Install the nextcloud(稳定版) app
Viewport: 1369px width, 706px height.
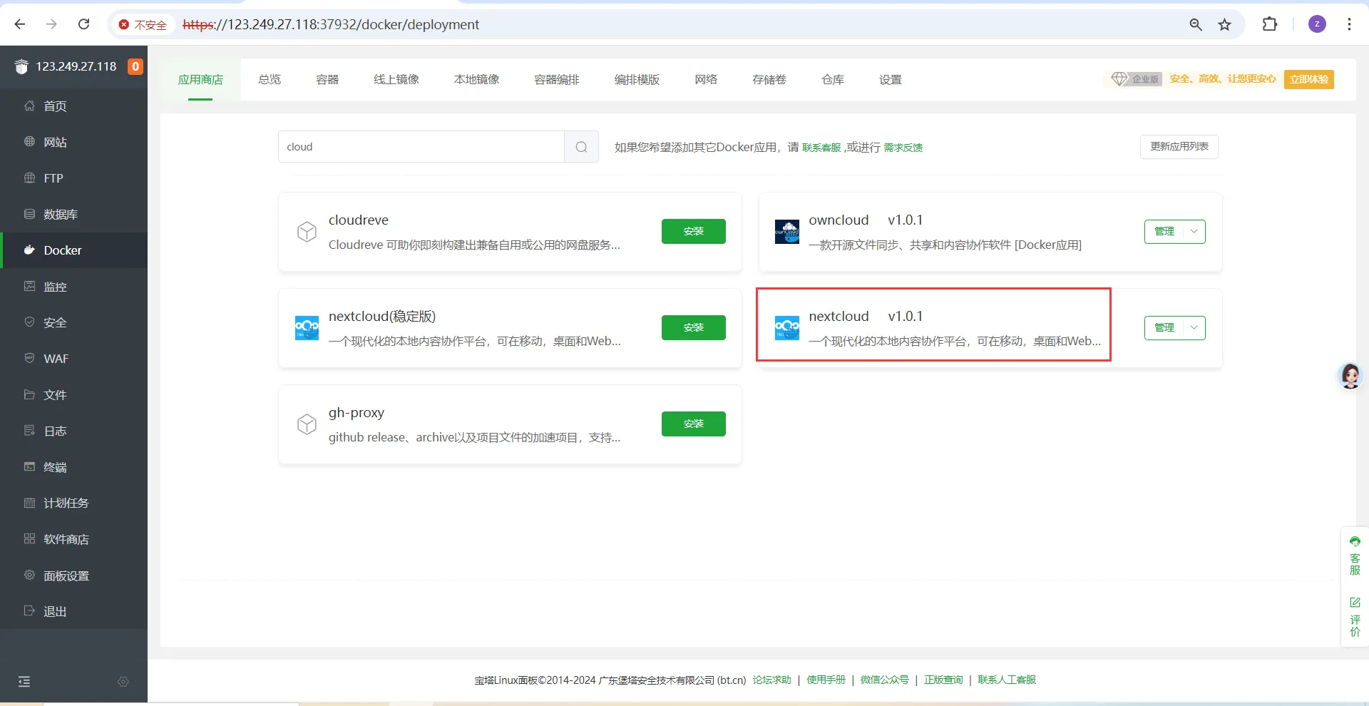coord(694,328)
